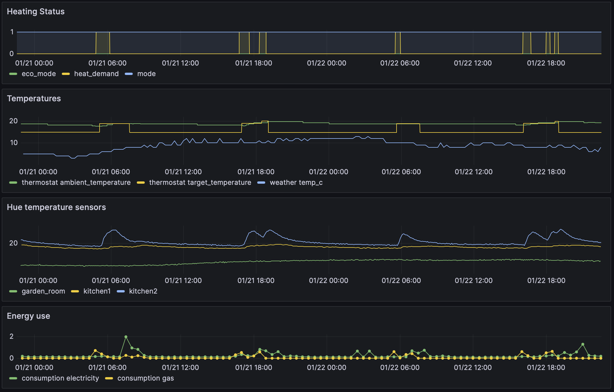The height and width of the screenshot is (392, 614).
Task: Click the green eco_mode color swatch
Action: pos(13,74)
